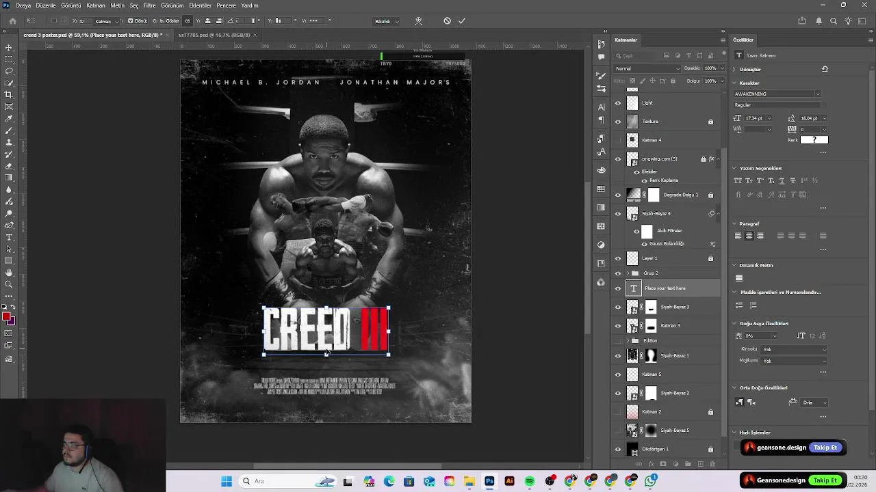The image size is (876, 492).
Task: Commit the transform with the checkmark
Action: coord(462,21)
